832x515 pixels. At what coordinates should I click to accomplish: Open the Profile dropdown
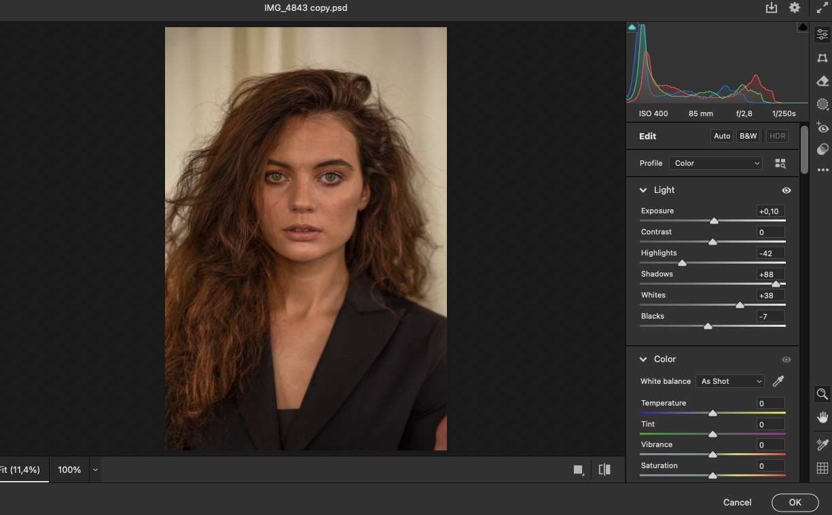click(715, 163)
